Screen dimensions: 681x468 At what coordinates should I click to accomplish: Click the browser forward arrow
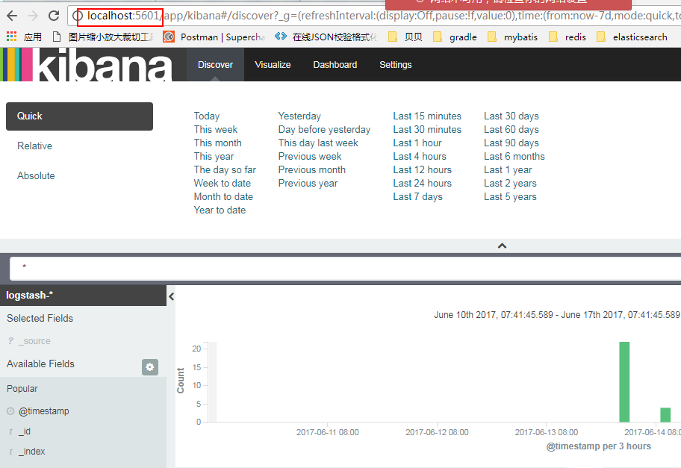click(x=33, y=16)
